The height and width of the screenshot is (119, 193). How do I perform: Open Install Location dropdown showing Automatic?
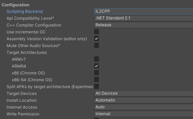143,100
